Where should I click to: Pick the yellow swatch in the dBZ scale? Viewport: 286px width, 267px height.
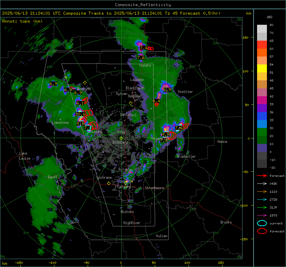262,69
